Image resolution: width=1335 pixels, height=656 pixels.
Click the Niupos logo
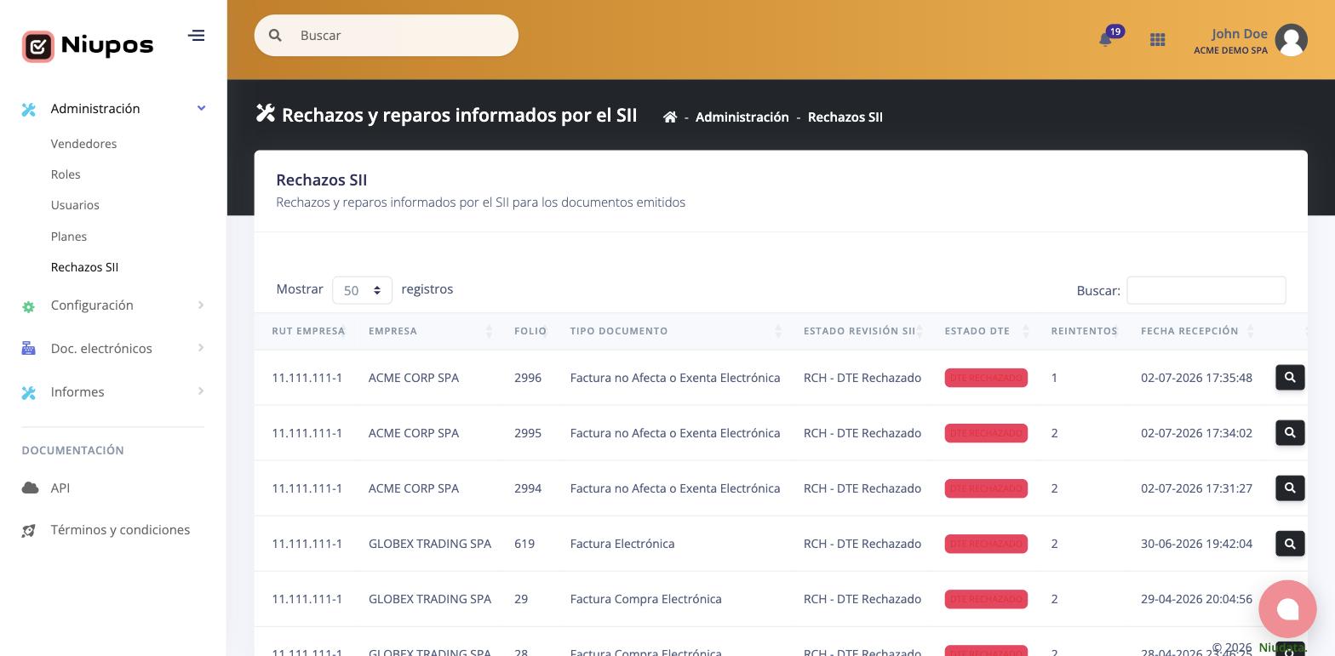(88, 45)
